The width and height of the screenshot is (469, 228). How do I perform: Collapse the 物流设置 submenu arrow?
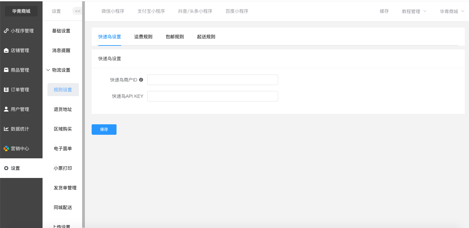48,70
